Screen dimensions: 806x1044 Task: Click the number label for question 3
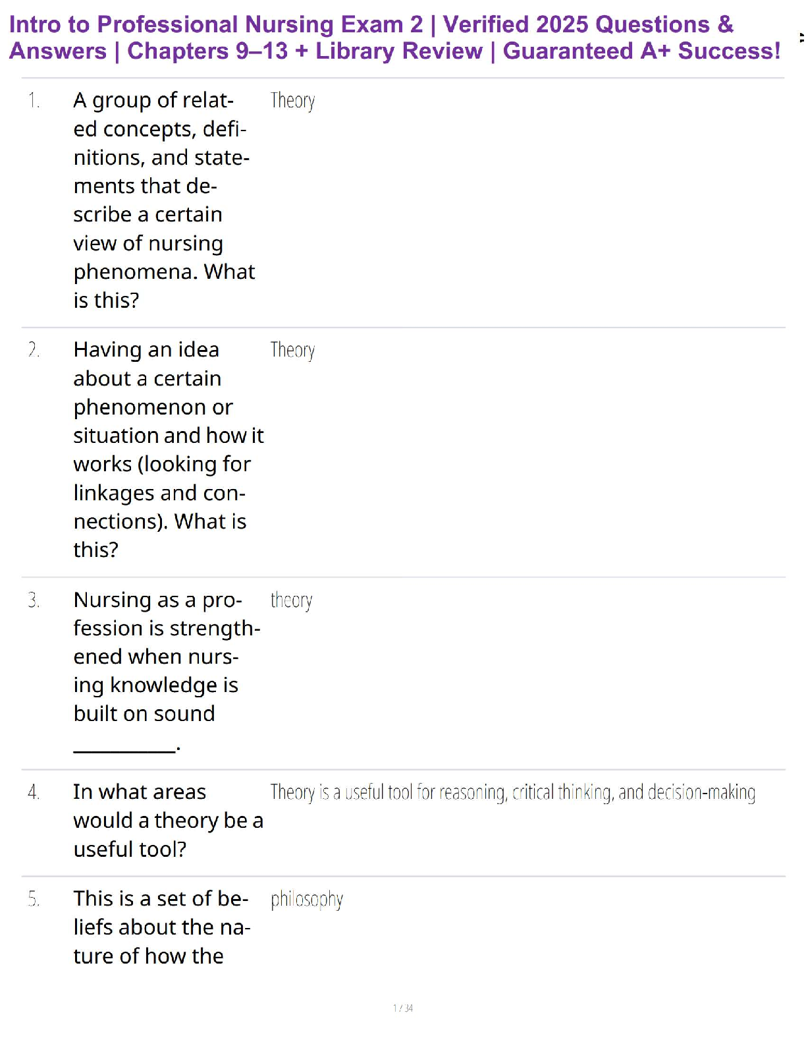[x=34, y=600]
